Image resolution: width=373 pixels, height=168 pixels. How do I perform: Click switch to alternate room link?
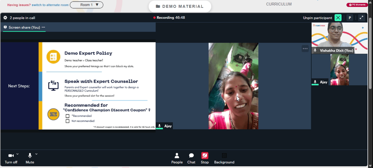[x=50, y=5]
